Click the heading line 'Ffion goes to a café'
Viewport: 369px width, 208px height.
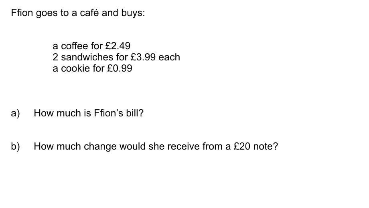78,13
